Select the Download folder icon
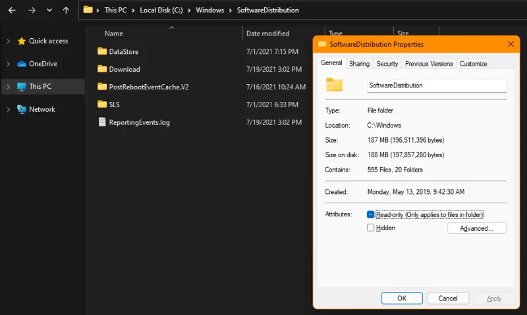 (102, 69)
